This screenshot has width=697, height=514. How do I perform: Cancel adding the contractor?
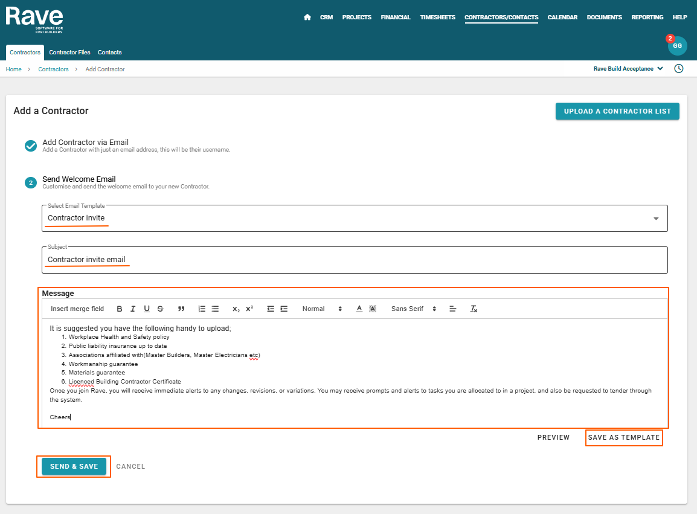pyautogui.click(x=130, y=466)
